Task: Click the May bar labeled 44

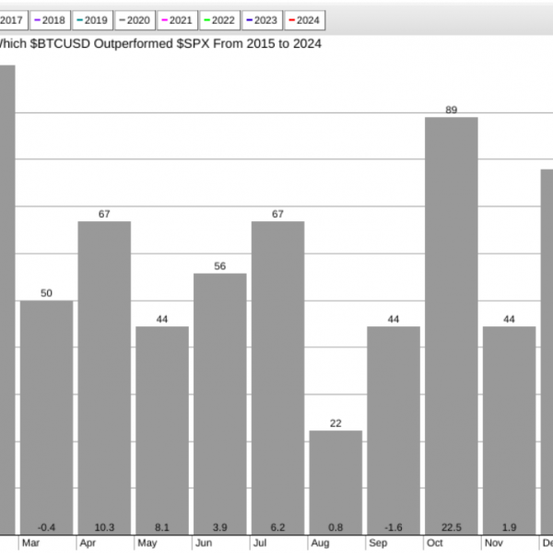Action: click(162, 430)
